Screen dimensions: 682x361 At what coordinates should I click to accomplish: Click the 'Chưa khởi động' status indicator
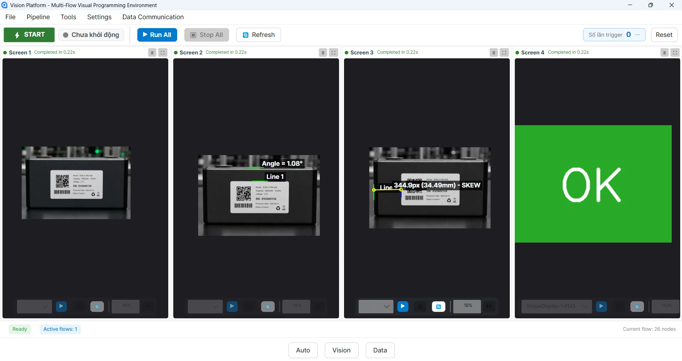pos(91,35)
